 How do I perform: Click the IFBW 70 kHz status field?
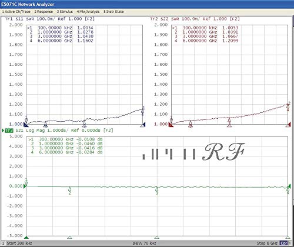[144, 243]
